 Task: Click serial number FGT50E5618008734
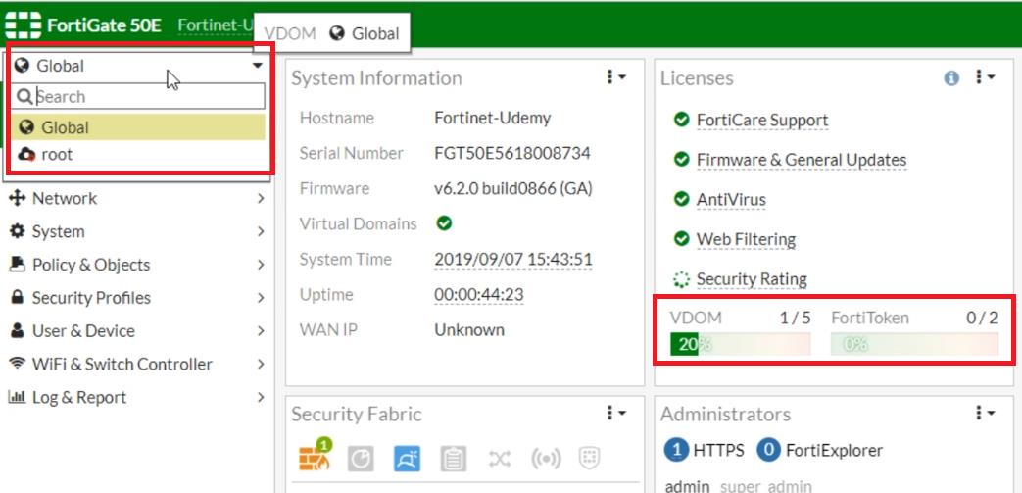(512, 153)
